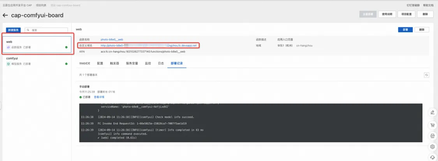438x161 pixels.
Task: Click the 今天11:25:39 deployment time text
Action: 87,92
